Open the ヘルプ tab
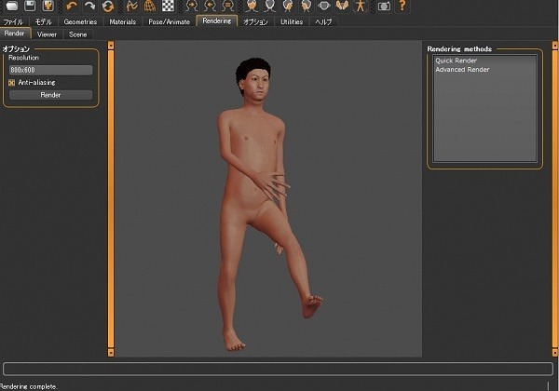559x391 pixels. click(x=323, y=21)
